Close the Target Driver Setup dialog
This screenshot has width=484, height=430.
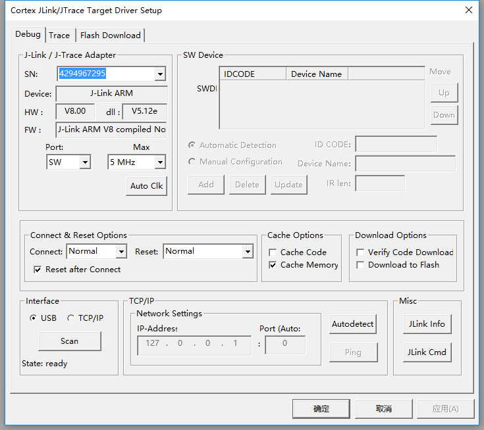(469, 10)
